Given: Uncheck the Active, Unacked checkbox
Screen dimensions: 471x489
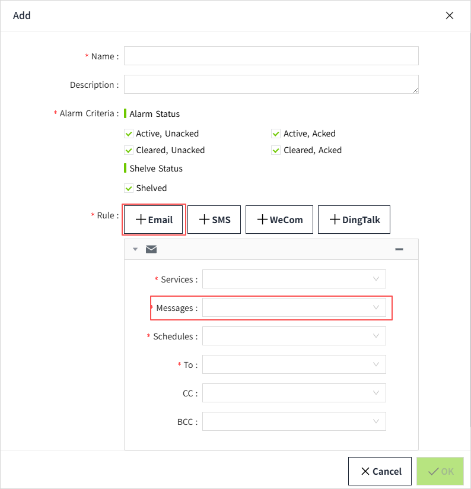Looking at the screenshot, I should [129, 134].
